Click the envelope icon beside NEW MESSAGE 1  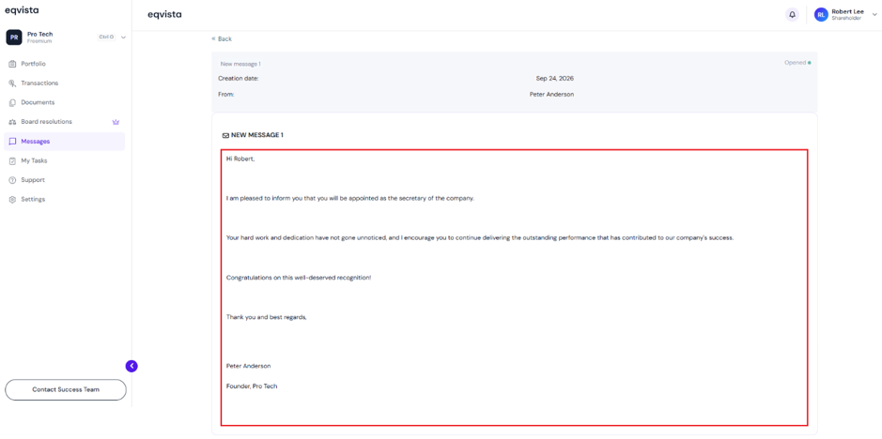coord(225,135)
